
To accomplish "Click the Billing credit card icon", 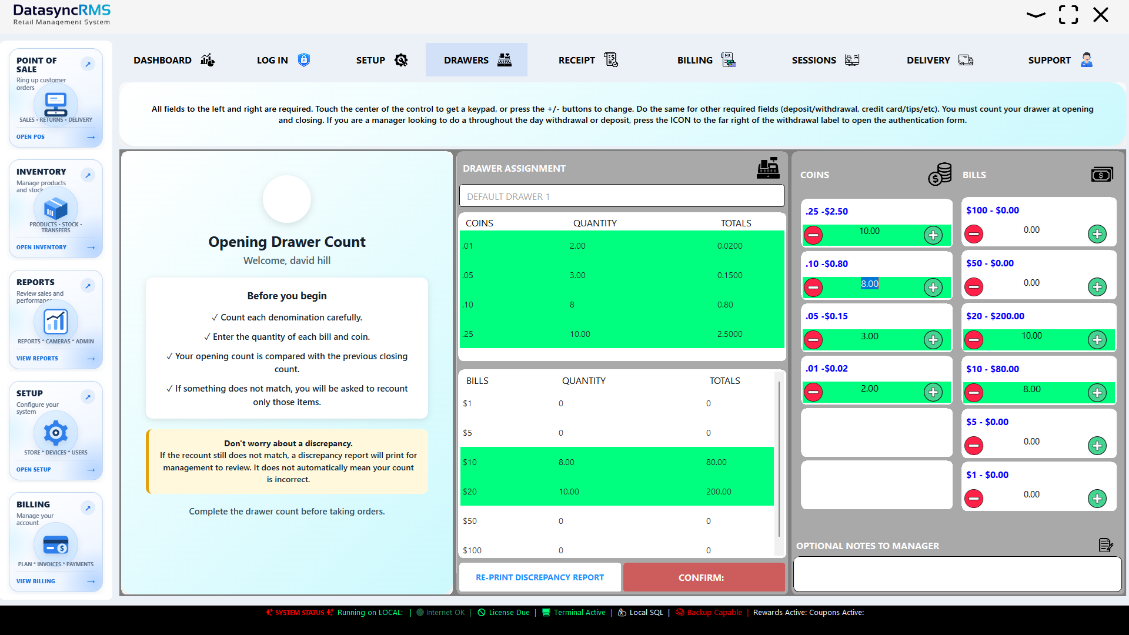I will (x=56, y=545).
